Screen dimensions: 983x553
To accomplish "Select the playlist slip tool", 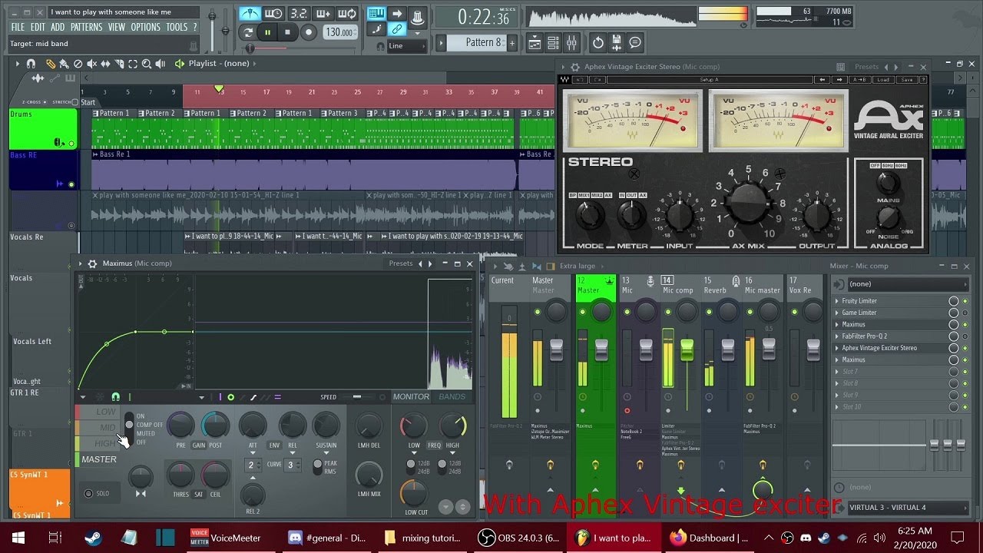I will (x=105, y=64).
